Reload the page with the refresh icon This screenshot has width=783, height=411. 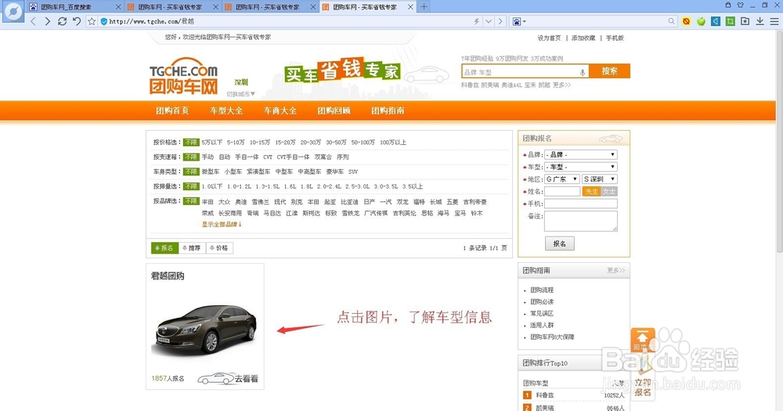62,21
